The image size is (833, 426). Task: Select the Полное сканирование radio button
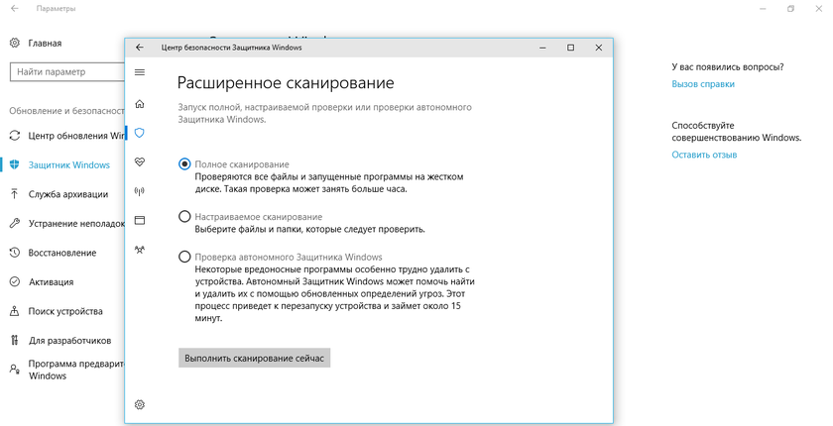tap(184, 163)
